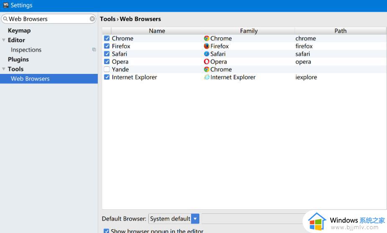Select the Opera name cell
387x233 pixels.
pyautogui.click(x=157, y=61)
